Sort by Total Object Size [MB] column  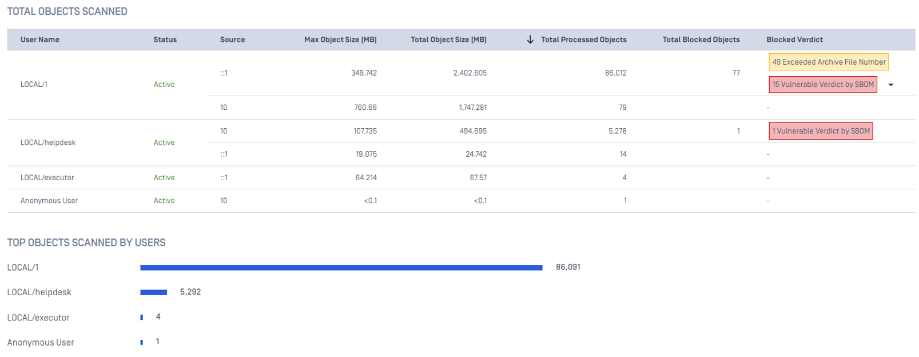click(x=448, y=39)
